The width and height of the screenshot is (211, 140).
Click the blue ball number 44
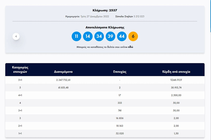[122, 36]
